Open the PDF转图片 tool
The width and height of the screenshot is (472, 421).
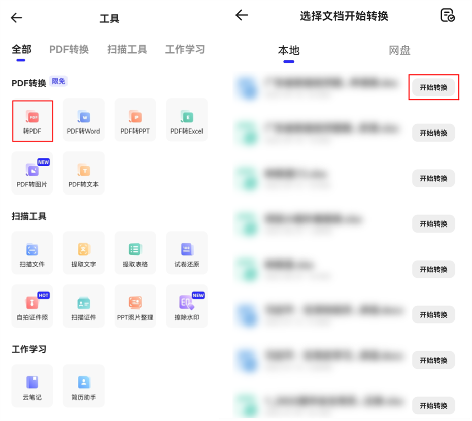point(32,173)
